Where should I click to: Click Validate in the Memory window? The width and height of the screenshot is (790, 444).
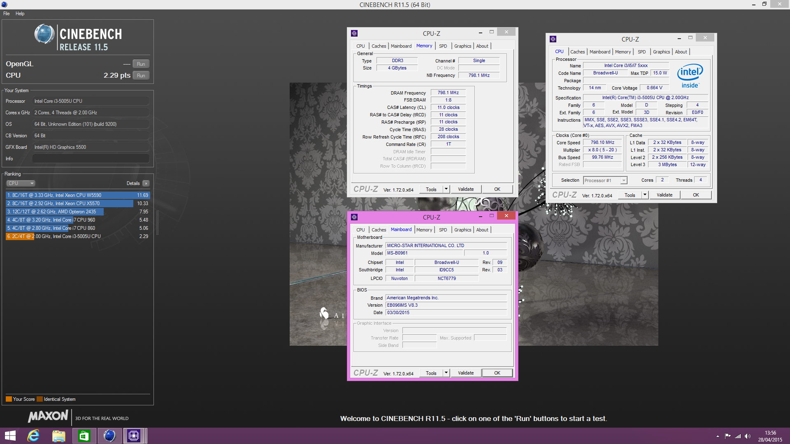pos(466,189)
